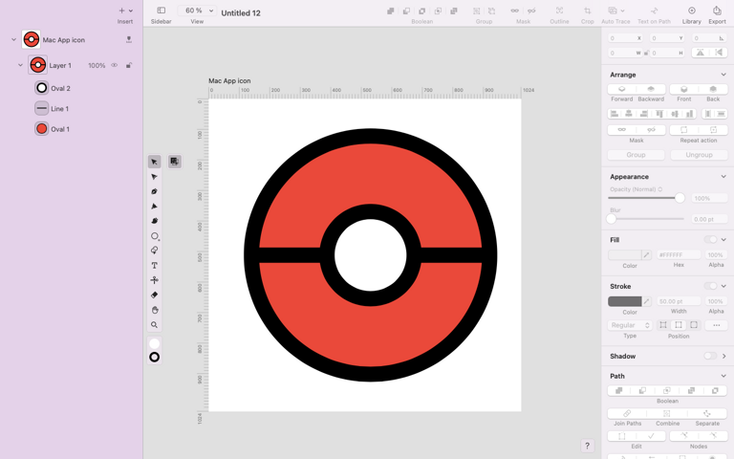Click the toolbox white fill circle
The image size is (734, 459).
click(154, 344)
